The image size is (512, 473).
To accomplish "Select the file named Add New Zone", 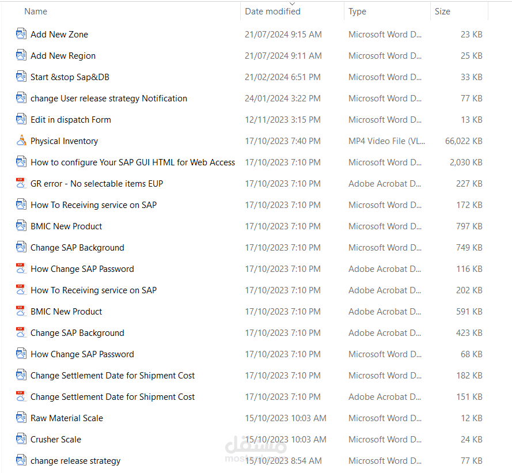I will (59, 35).
